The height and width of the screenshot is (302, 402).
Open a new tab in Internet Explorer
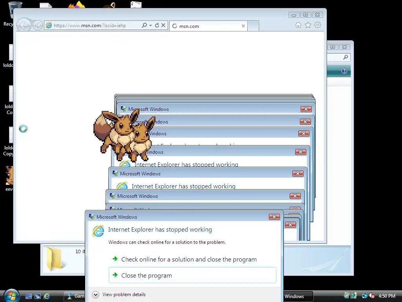click(x=253, y=26)
